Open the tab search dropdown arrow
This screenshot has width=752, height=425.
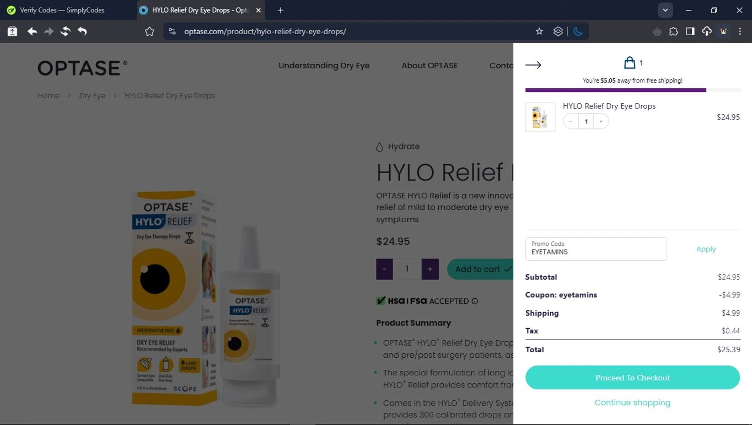point(665,10)
